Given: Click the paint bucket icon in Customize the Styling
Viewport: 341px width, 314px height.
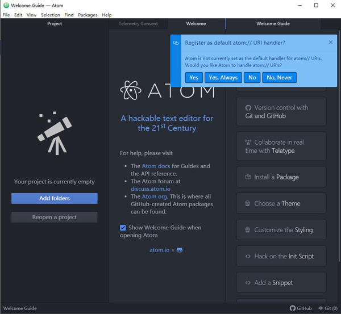Looking at the screenshot, I should pos(247,230).
